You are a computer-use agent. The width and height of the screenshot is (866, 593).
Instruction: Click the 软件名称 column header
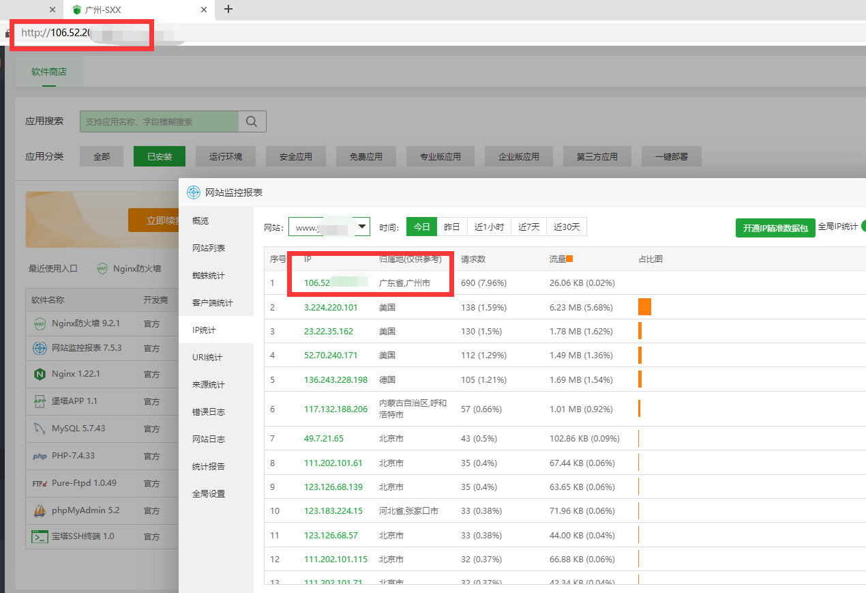48,300
